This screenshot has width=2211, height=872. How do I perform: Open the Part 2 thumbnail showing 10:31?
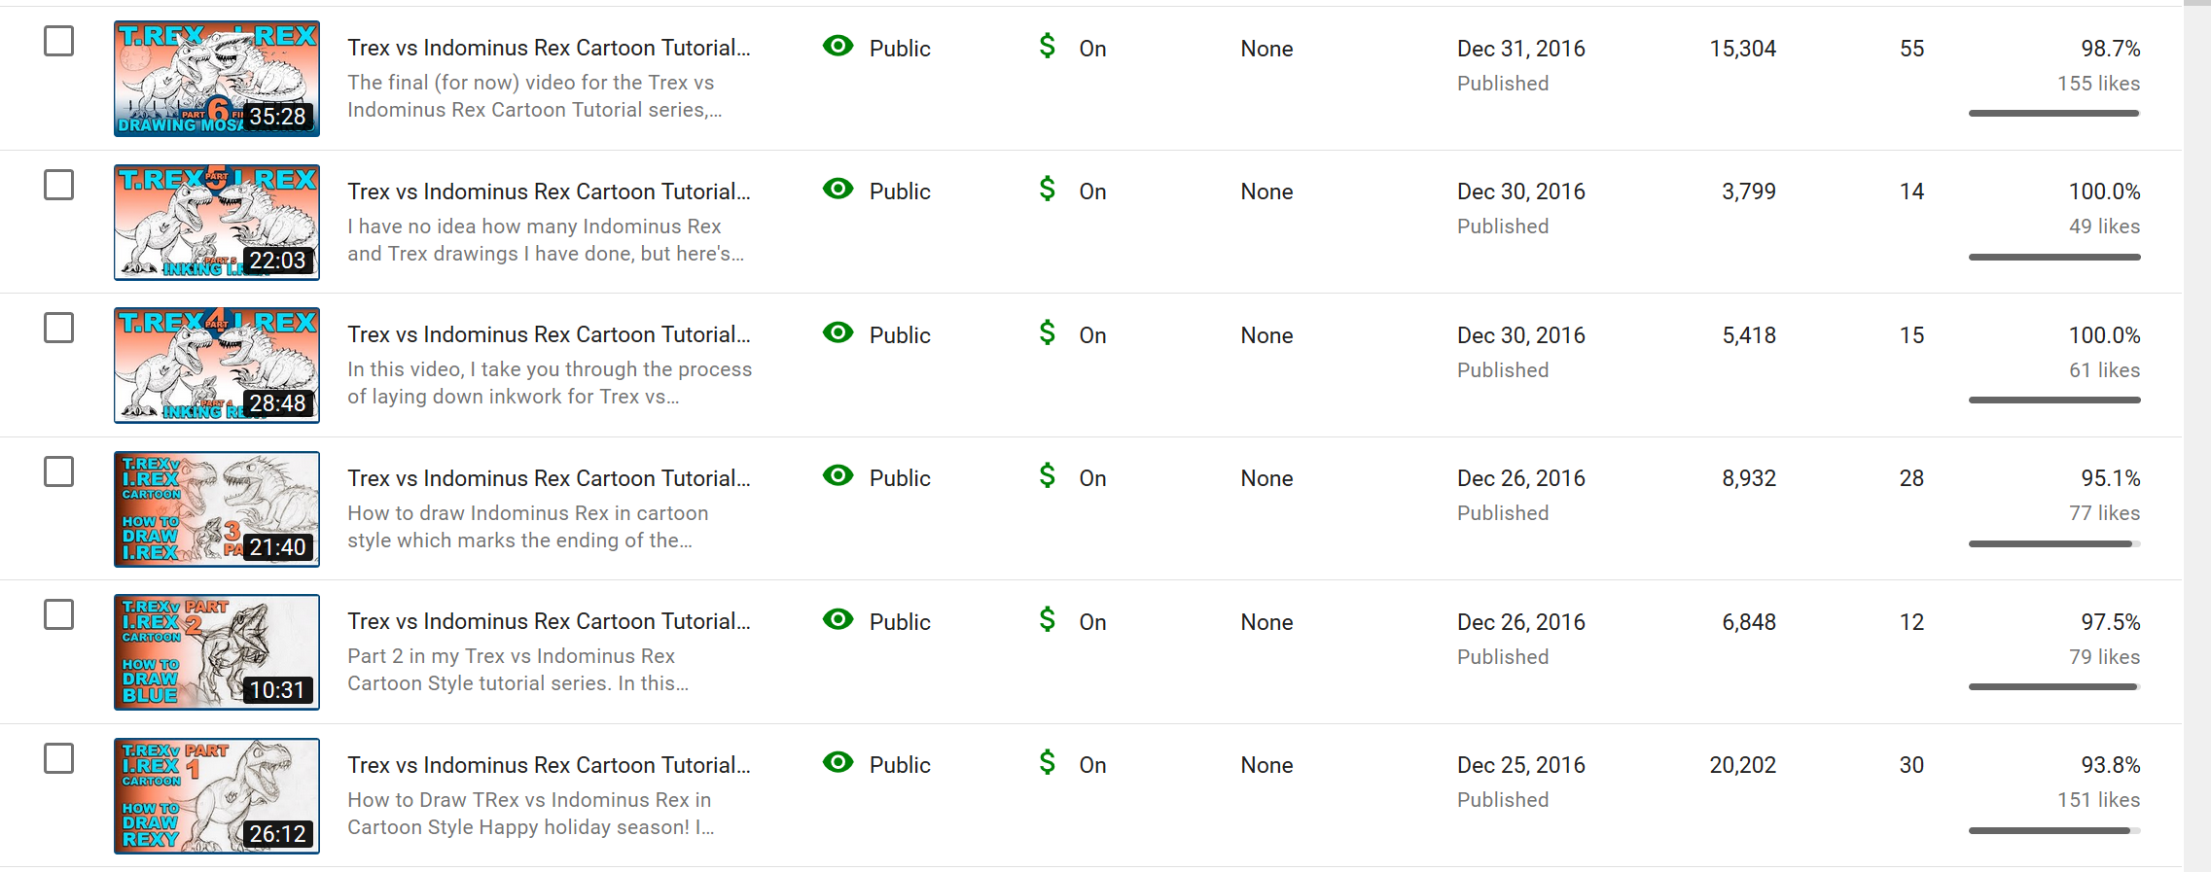(x=217, y=652)
